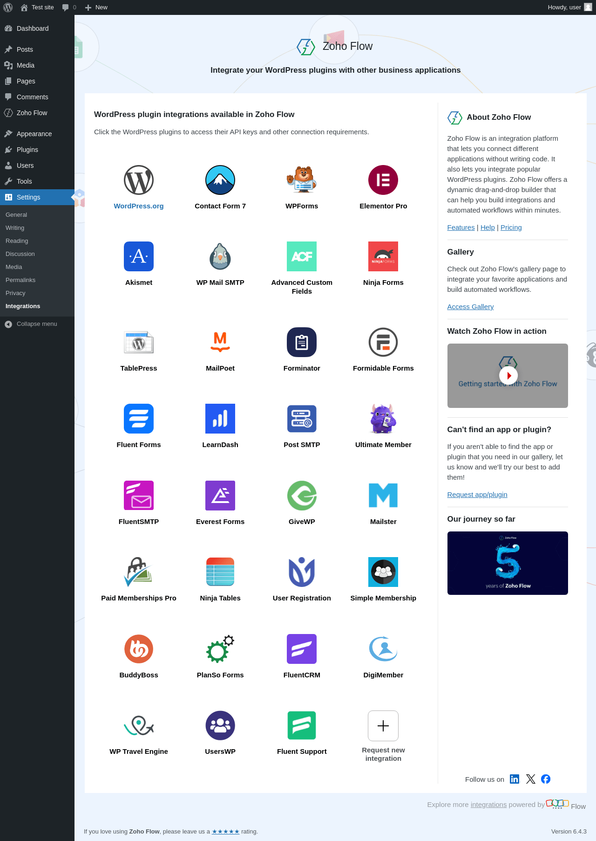
Task: Select the Forminator clipboard icon
Action: click(x=302, y=342)
